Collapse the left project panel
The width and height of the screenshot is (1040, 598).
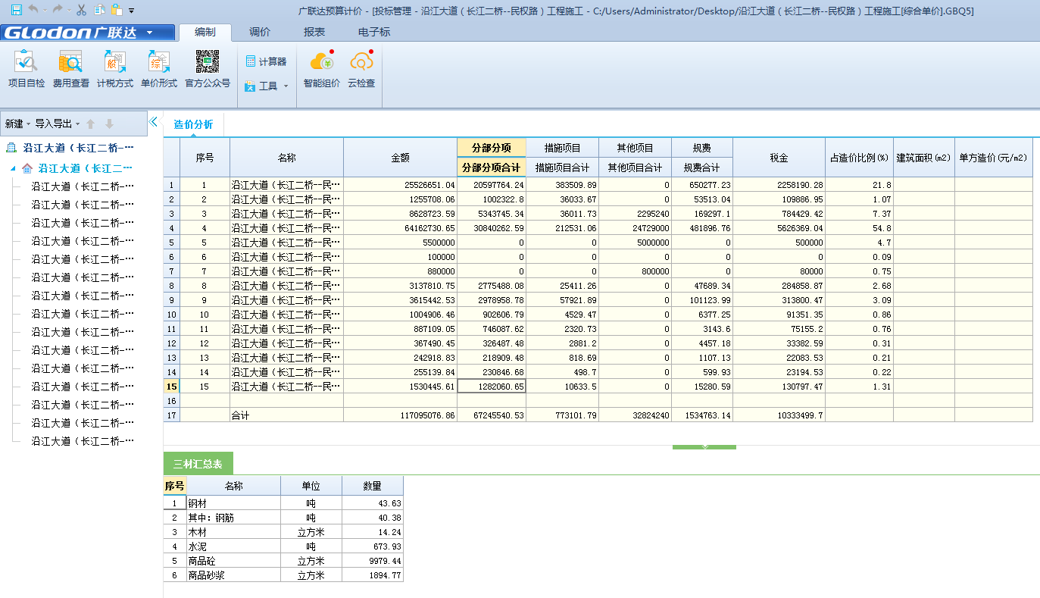click(153, 121)
